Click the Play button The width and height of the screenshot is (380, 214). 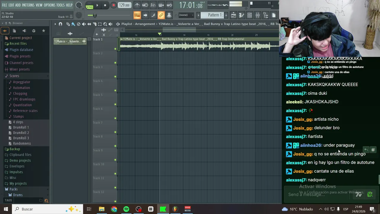[x=97, y=5]
